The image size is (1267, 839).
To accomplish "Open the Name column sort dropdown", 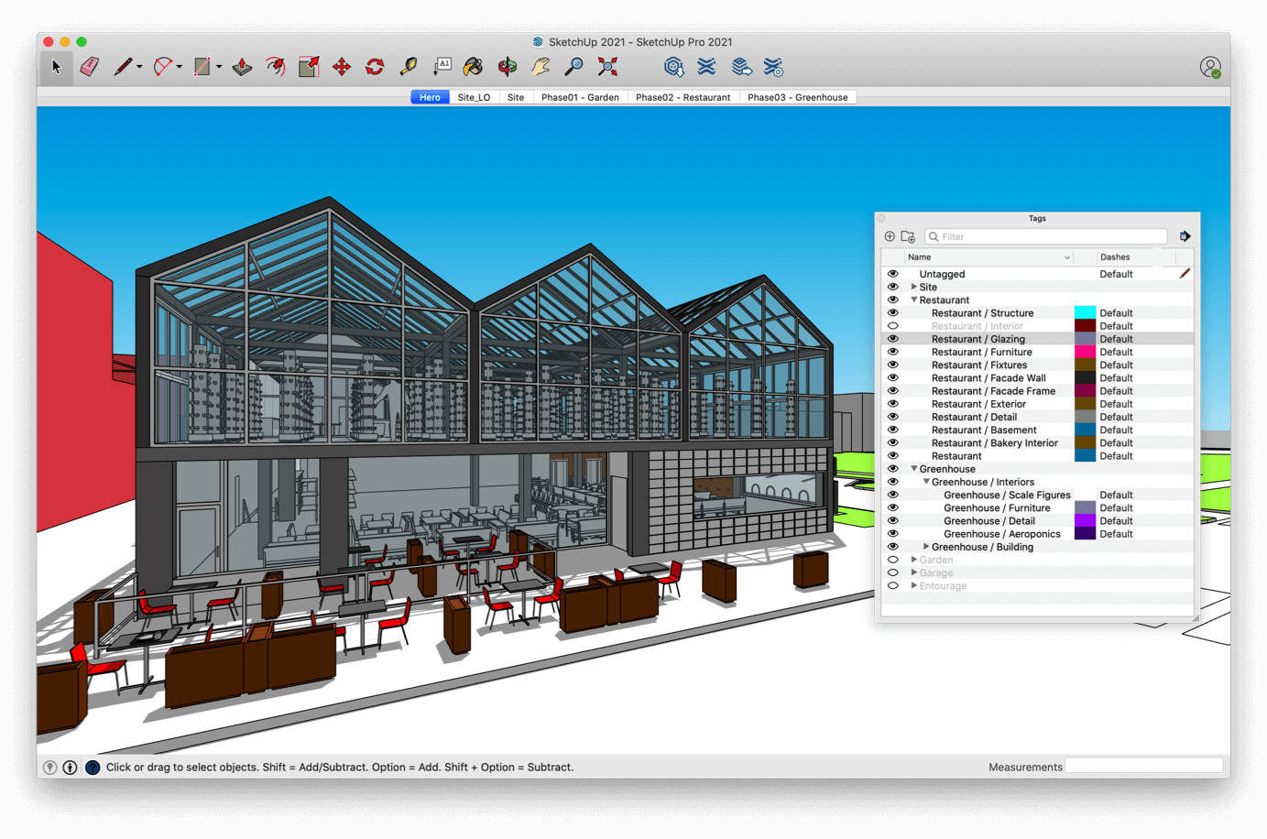I will coord(1067,256).
